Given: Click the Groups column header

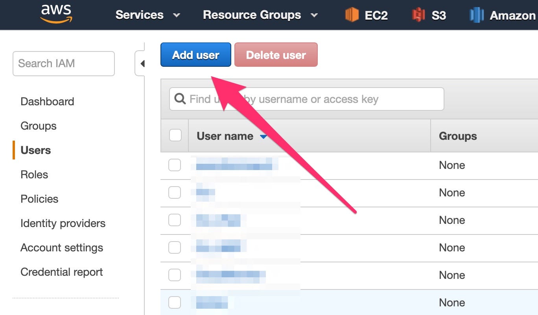Looking at the screenshot, I should point(458,136).
